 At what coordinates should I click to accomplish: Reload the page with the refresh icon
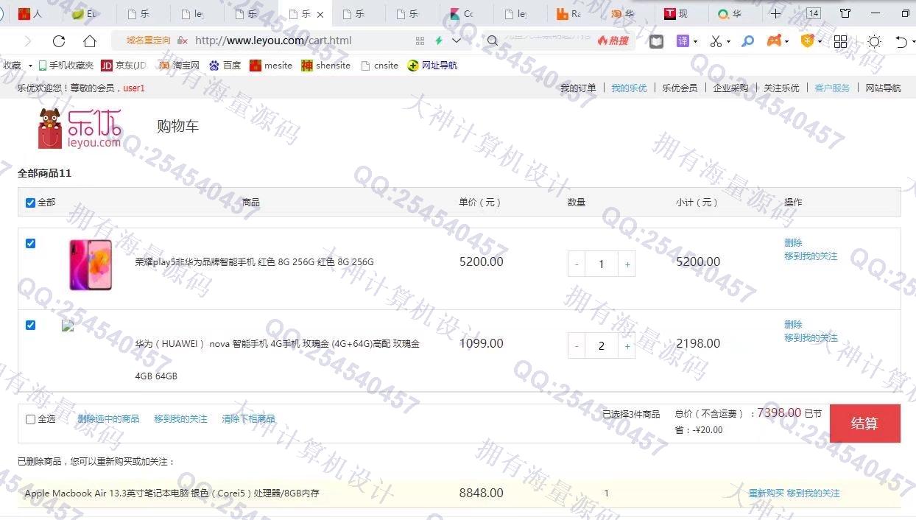point(59,41)
